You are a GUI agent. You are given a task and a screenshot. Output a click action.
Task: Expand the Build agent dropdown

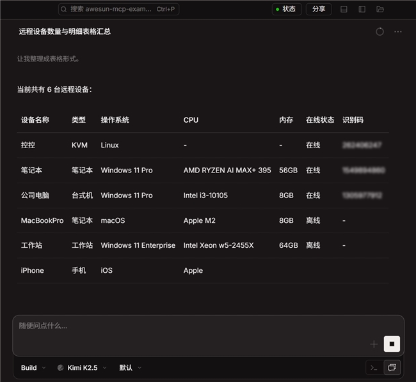pos(33,368)
